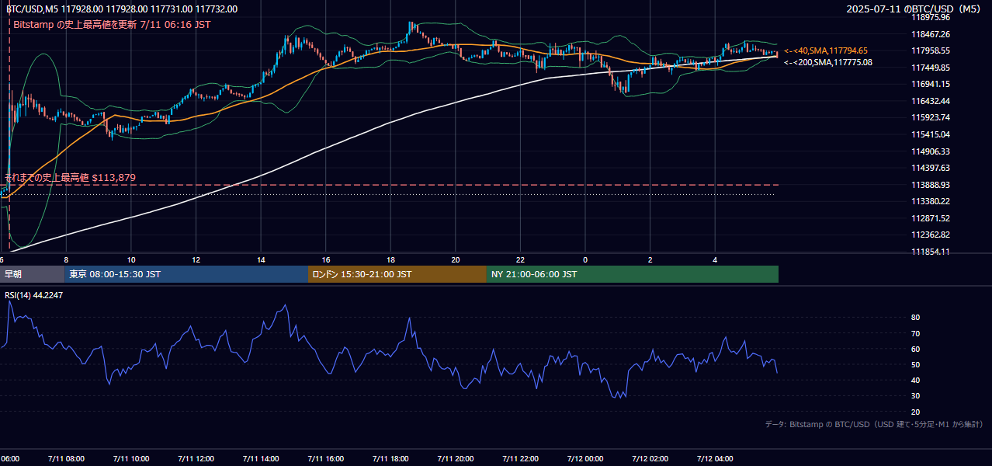Click the 7/11 14:00 time label
992x466 pixels.
point(261,459)
